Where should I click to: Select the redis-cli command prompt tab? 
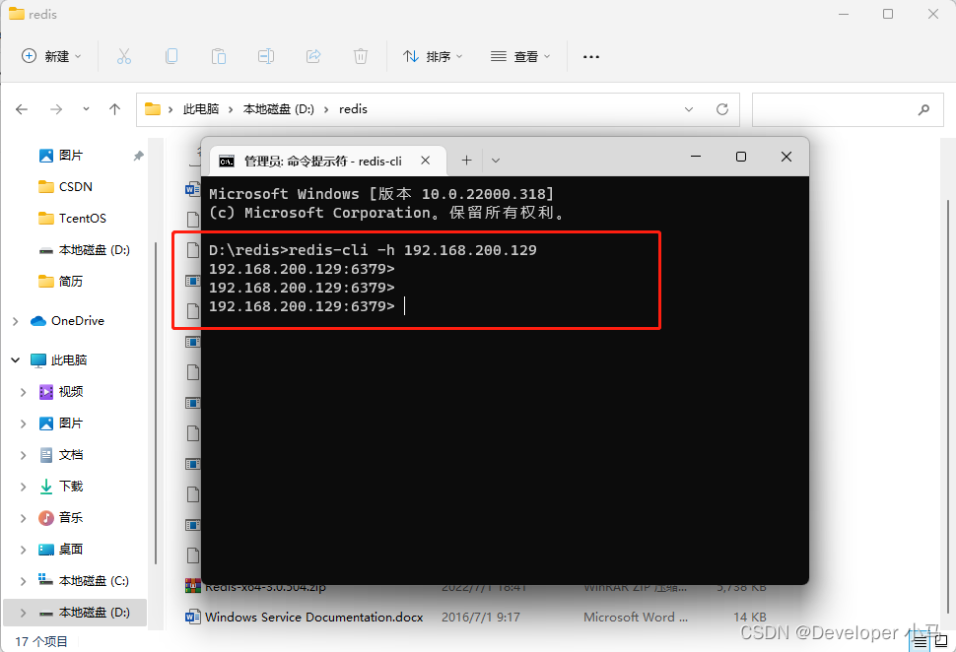click(x=323, y=161)
